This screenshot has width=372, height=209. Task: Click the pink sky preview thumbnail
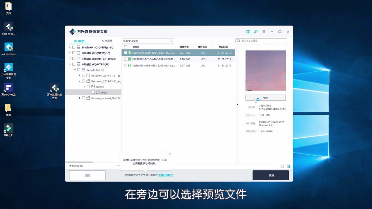(265, 70)
